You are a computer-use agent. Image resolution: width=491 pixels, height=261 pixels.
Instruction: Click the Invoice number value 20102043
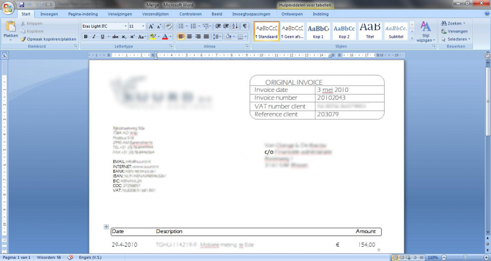coord(331,98)
